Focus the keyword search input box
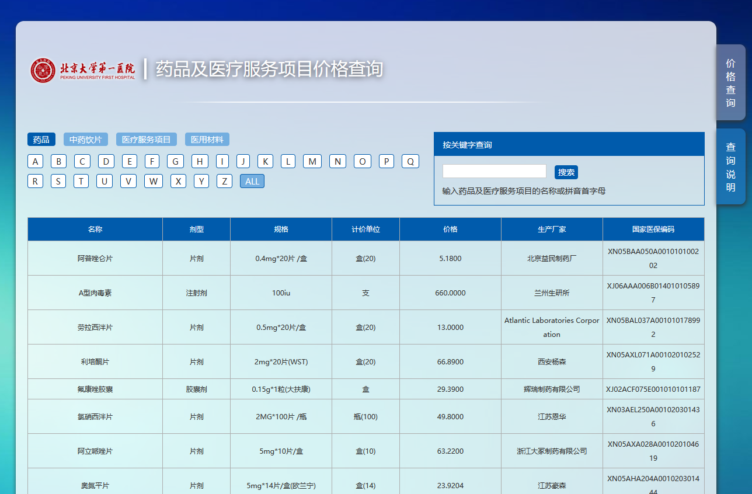 [x=495, y=172]
